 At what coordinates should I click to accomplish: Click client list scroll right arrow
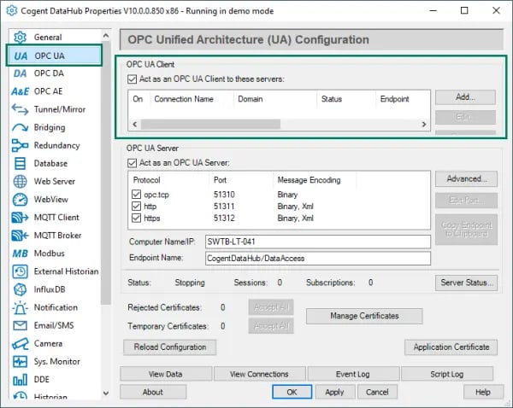click(424, 124)
